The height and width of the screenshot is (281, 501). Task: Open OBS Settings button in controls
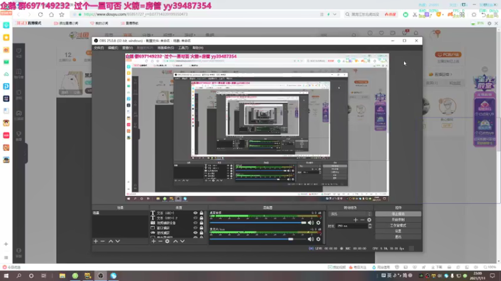(x=398, y=231)
